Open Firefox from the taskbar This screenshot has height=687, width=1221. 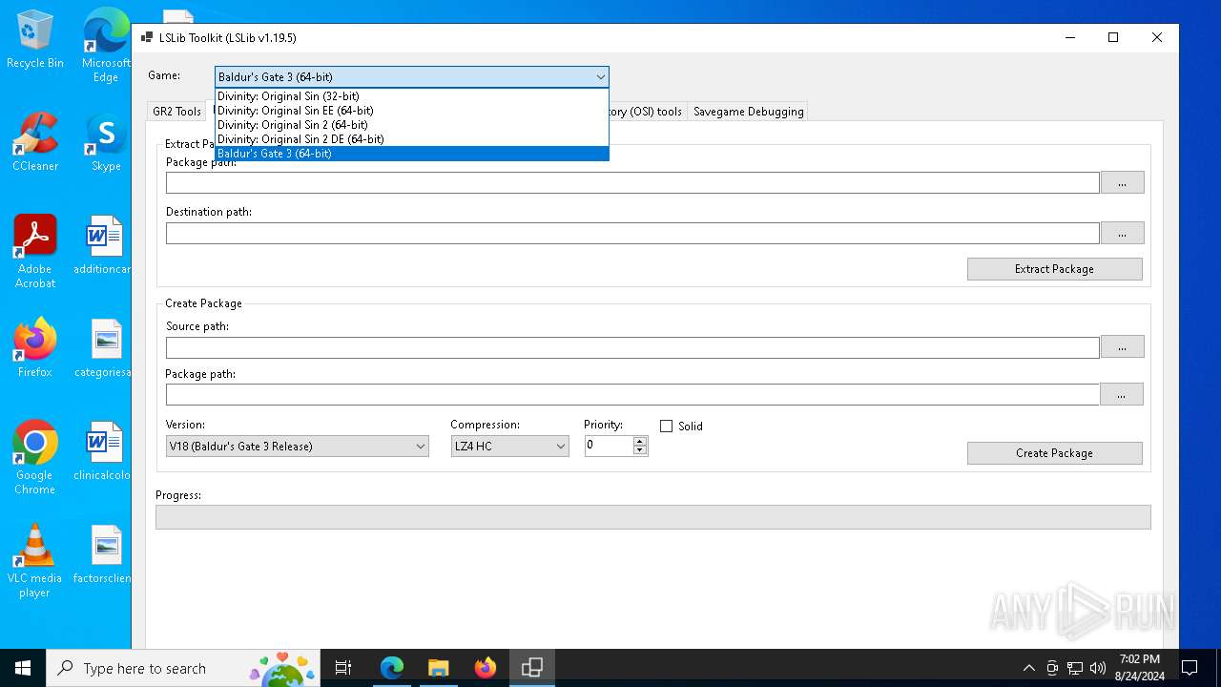click(x=485, y=668)
